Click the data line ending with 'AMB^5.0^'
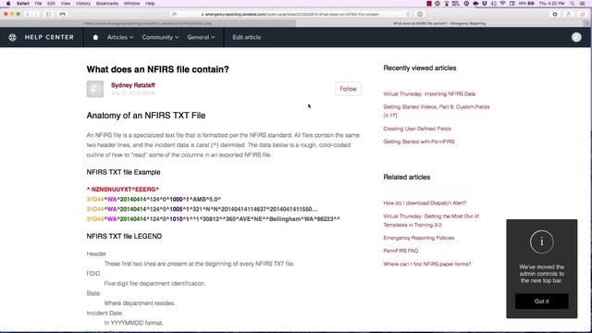592x333 pixels. (154, 200)
